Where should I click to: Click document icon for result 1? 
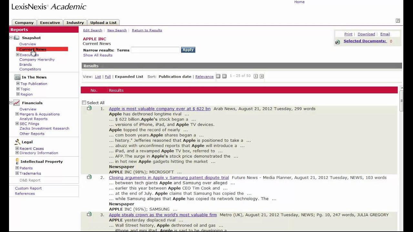pyautogui.click(x=89, y=108)
